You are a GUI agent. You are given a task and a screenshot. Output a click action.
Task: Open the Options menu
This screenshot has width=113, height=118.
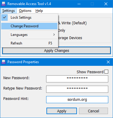point(25,11)
